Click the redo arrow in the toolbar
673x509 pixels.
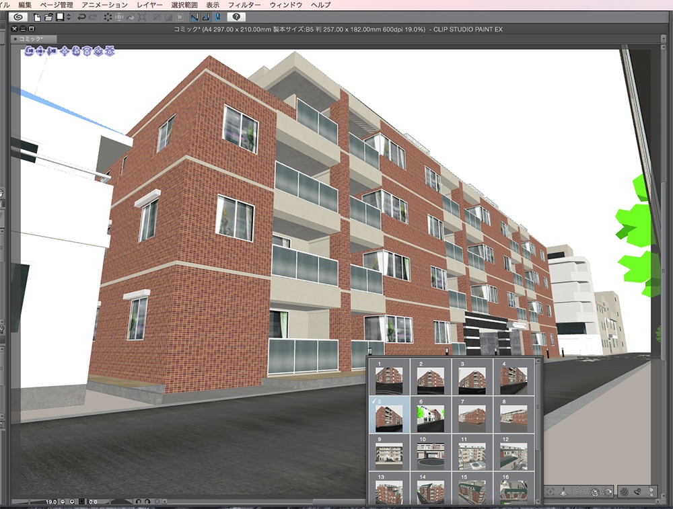(x=92, y=18)
